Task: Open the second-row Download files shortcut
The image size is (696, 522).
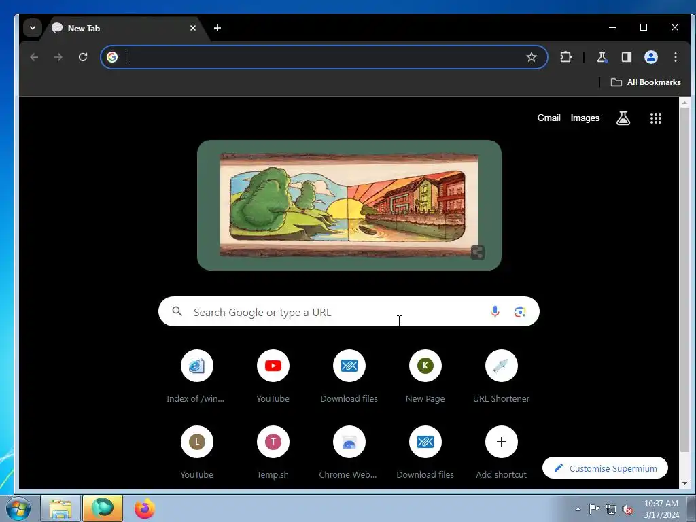Action: 425,452
